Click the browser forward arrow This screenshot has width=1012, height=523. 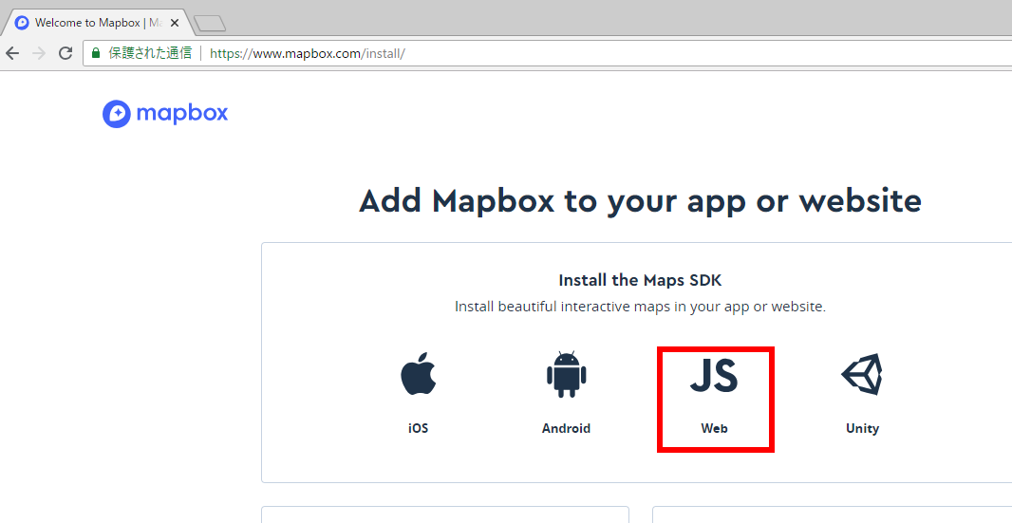39,53
